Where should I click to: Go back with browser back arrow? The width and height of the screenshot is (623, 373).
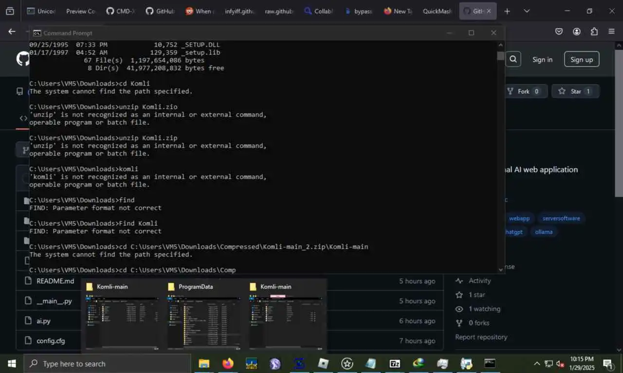pos(12,32)
